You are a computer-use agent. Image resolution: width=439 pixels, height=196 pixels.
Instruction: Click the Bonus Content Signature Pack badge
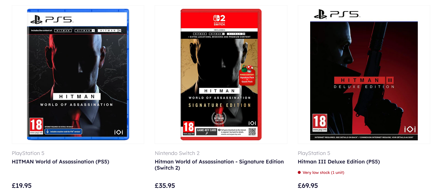click(x=247, y=76)
